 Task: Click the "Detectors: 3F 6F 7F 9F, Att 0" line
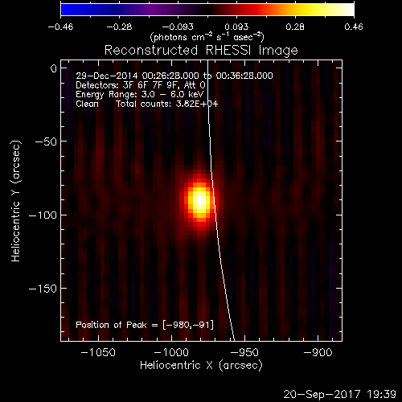(x=141, y=85)
